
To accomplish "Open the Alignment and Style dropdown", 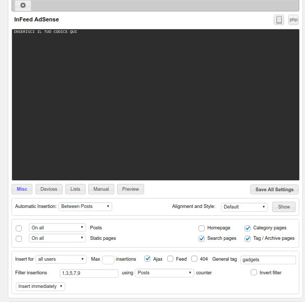I will (x=244, y=207).
